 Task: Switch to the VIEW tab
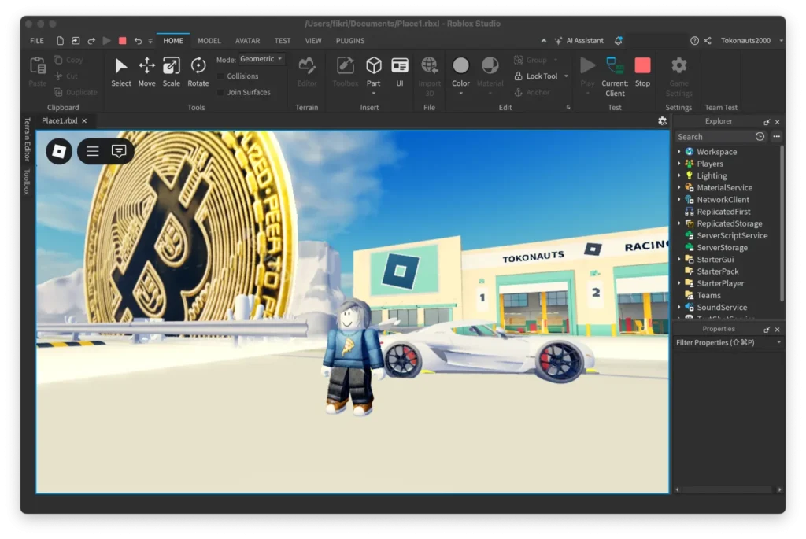(x=313, y=41)
